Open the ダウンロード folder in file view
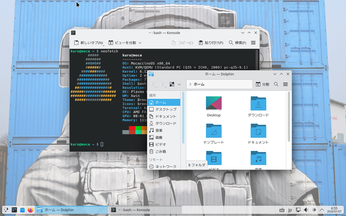This screenshot has height=216, width=346. 258,107
